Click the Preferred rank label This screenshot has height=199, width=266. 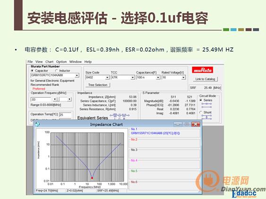pos(39,89)
